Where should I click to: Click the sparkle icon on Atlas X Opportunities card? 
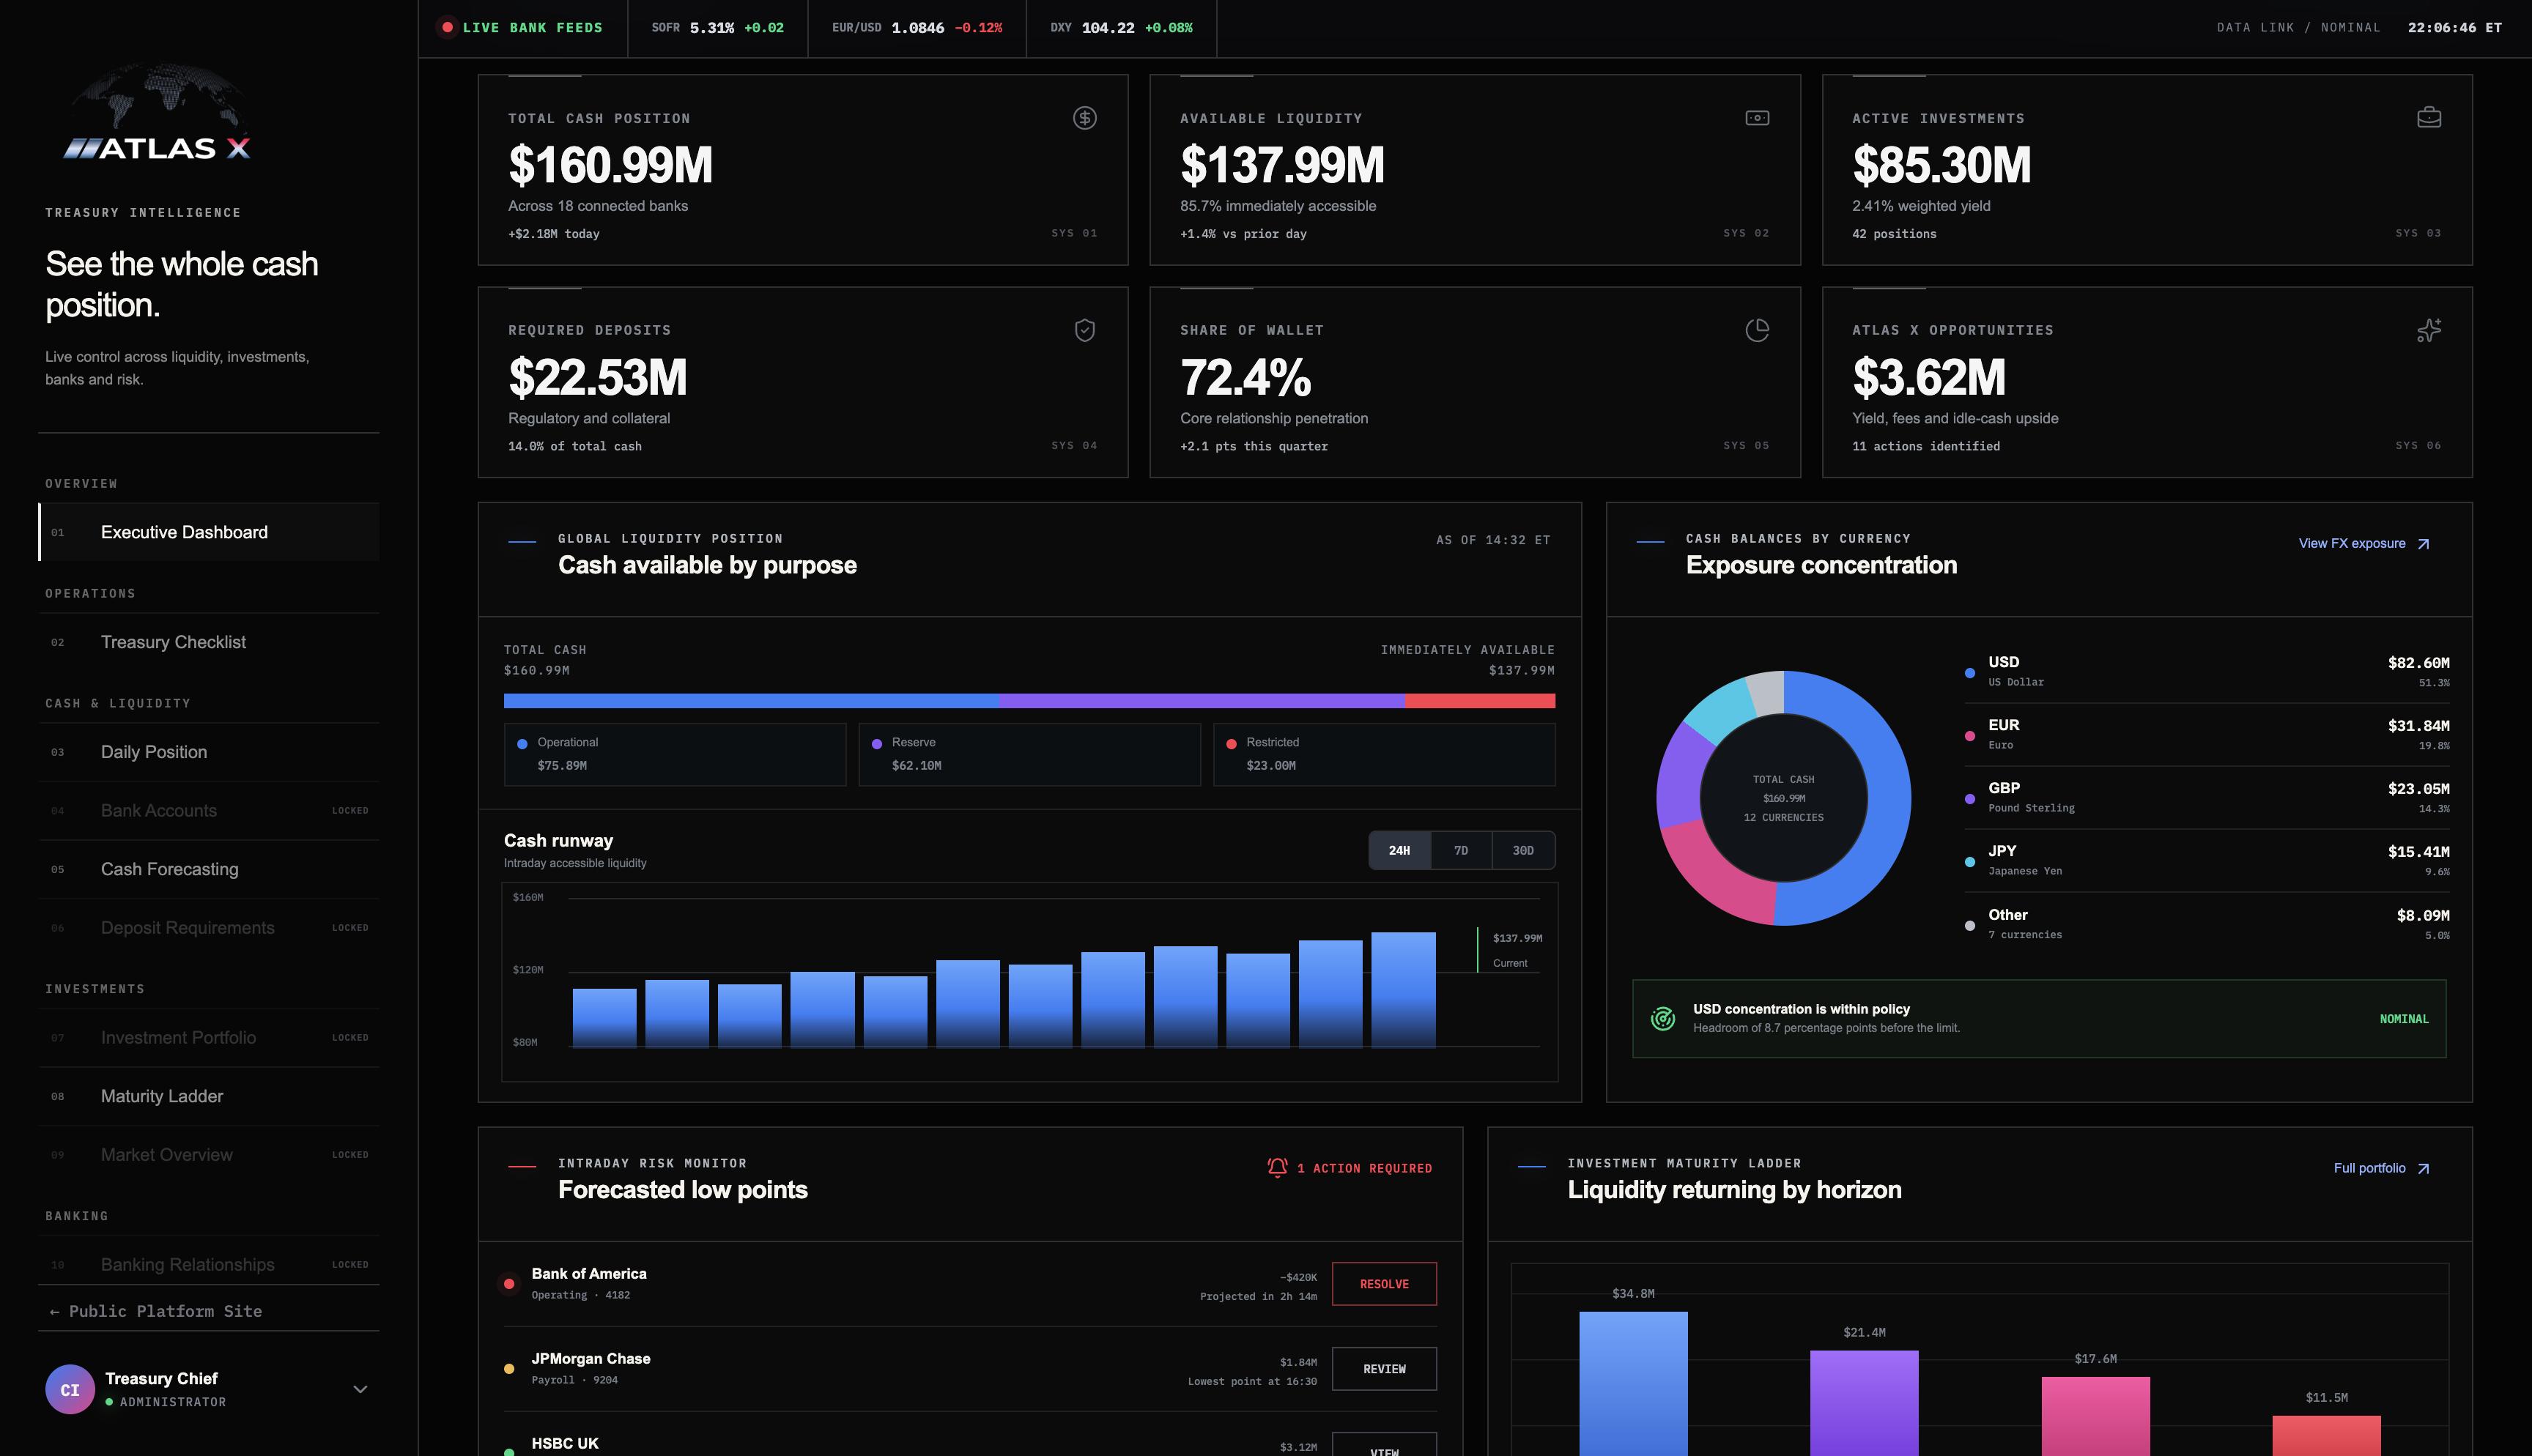pos(2428,330)
